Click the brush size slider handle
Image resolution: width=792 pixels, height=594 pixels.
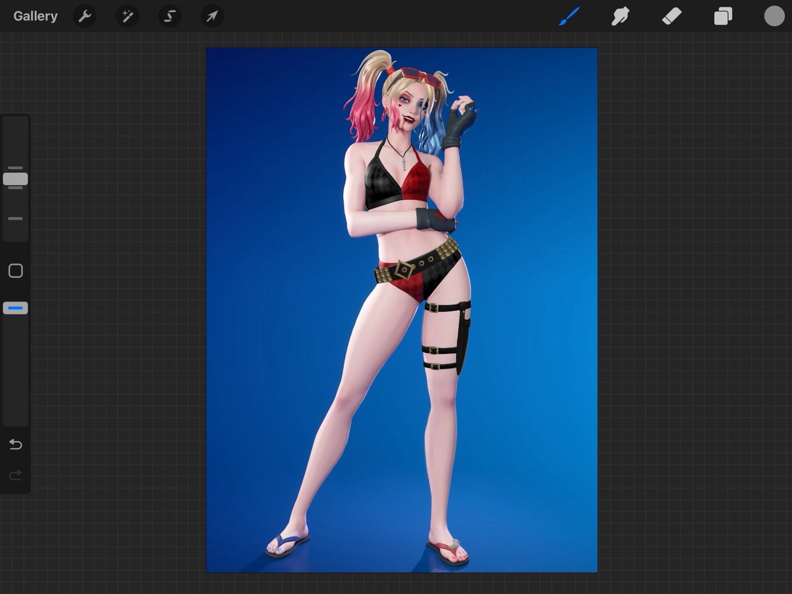pyautogui.click(x=15, y=178)
